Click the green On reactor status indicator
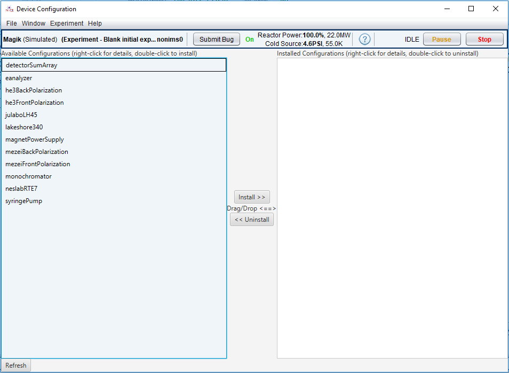 point(249,39)
